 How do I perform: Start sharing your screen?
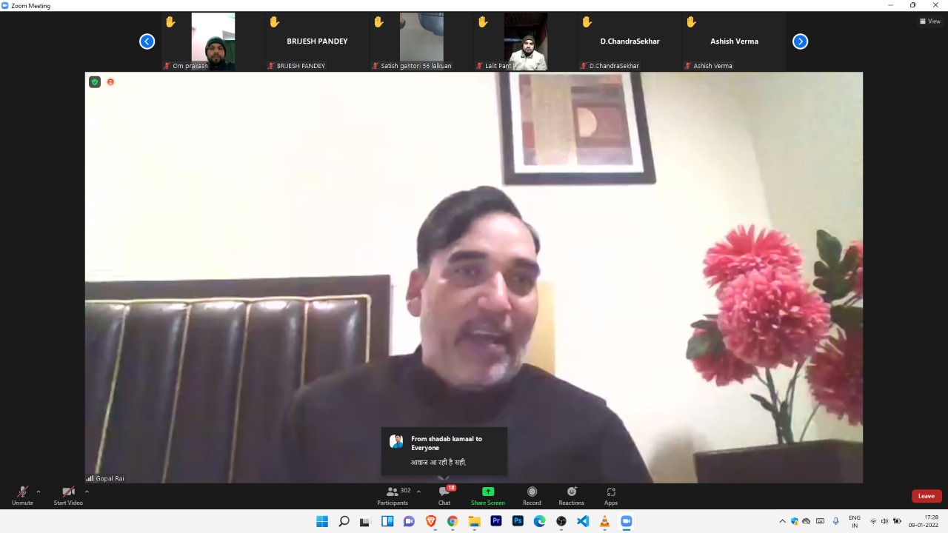point(487,495)
